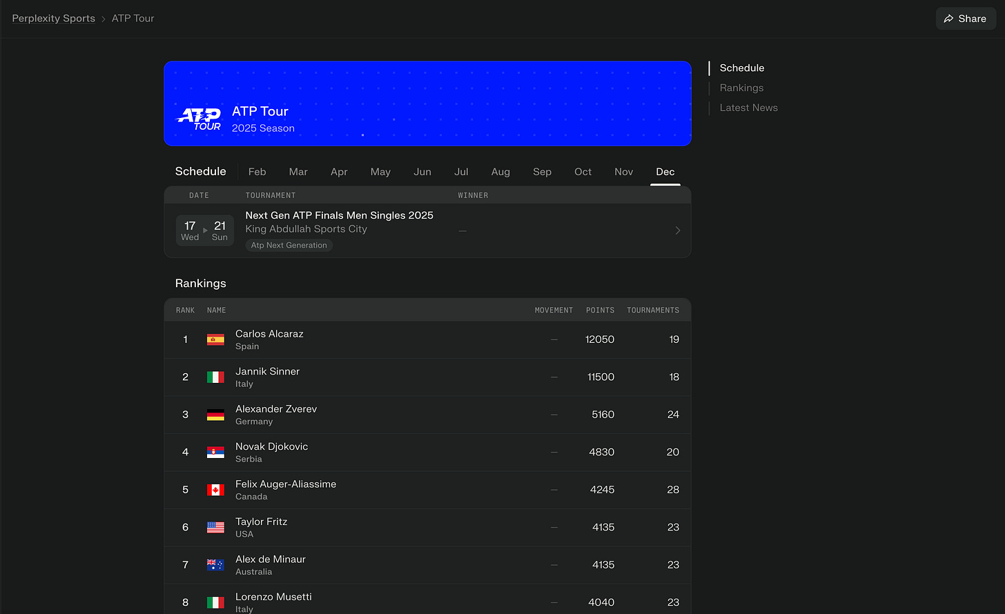Click the POINTS column header
Screen dimensions: 1005x614
pos(601,310)
